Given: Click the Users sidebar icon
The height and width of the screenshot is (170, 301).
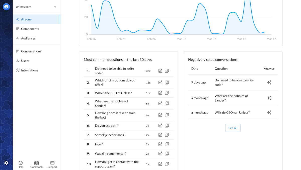Looking at the screenshot, I should (17, 61).
